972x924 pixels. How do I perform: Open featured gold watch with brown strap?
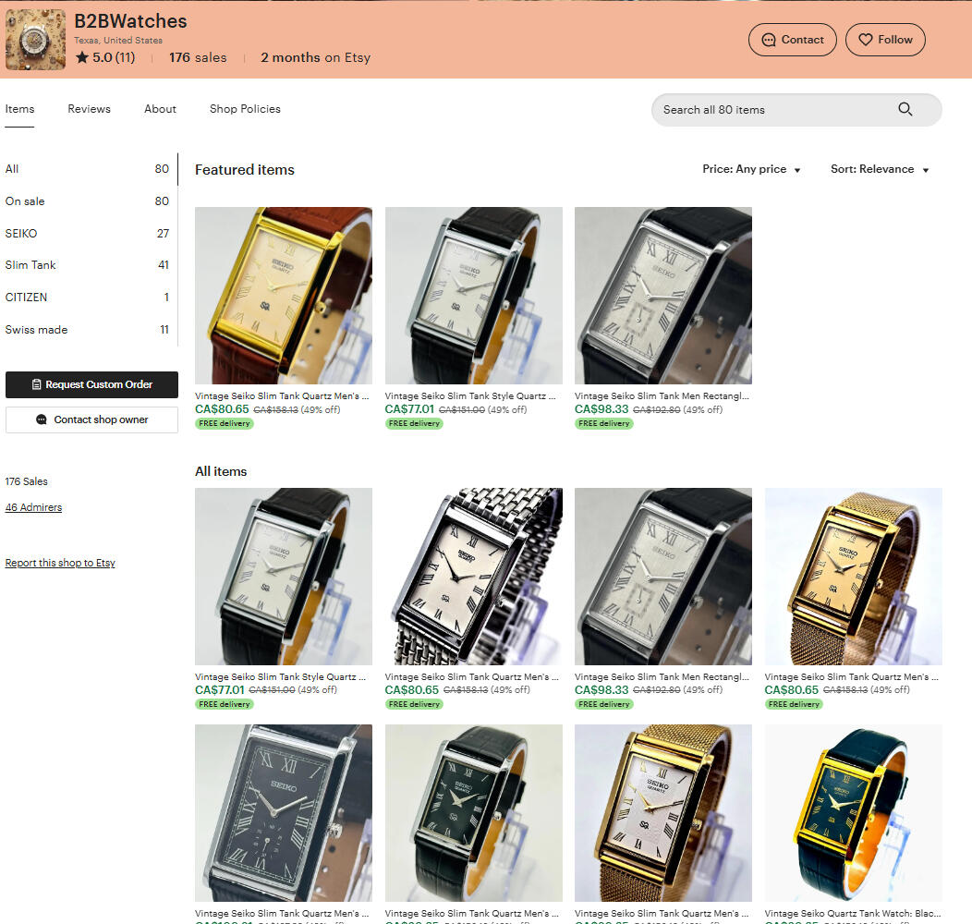pyautogui.click(x=283, y=296)
